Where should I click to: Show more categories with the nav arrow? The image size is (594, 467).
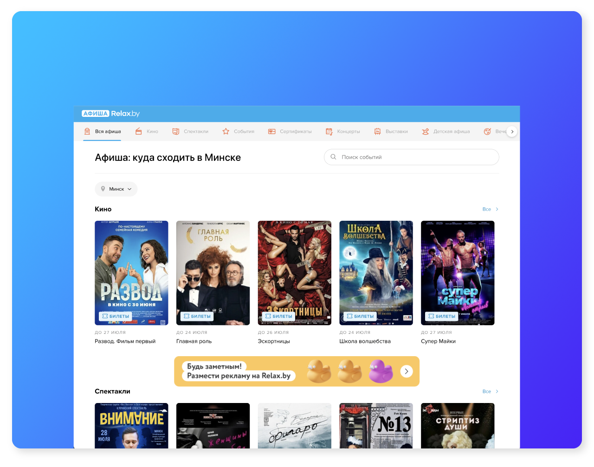pos(512,131)
